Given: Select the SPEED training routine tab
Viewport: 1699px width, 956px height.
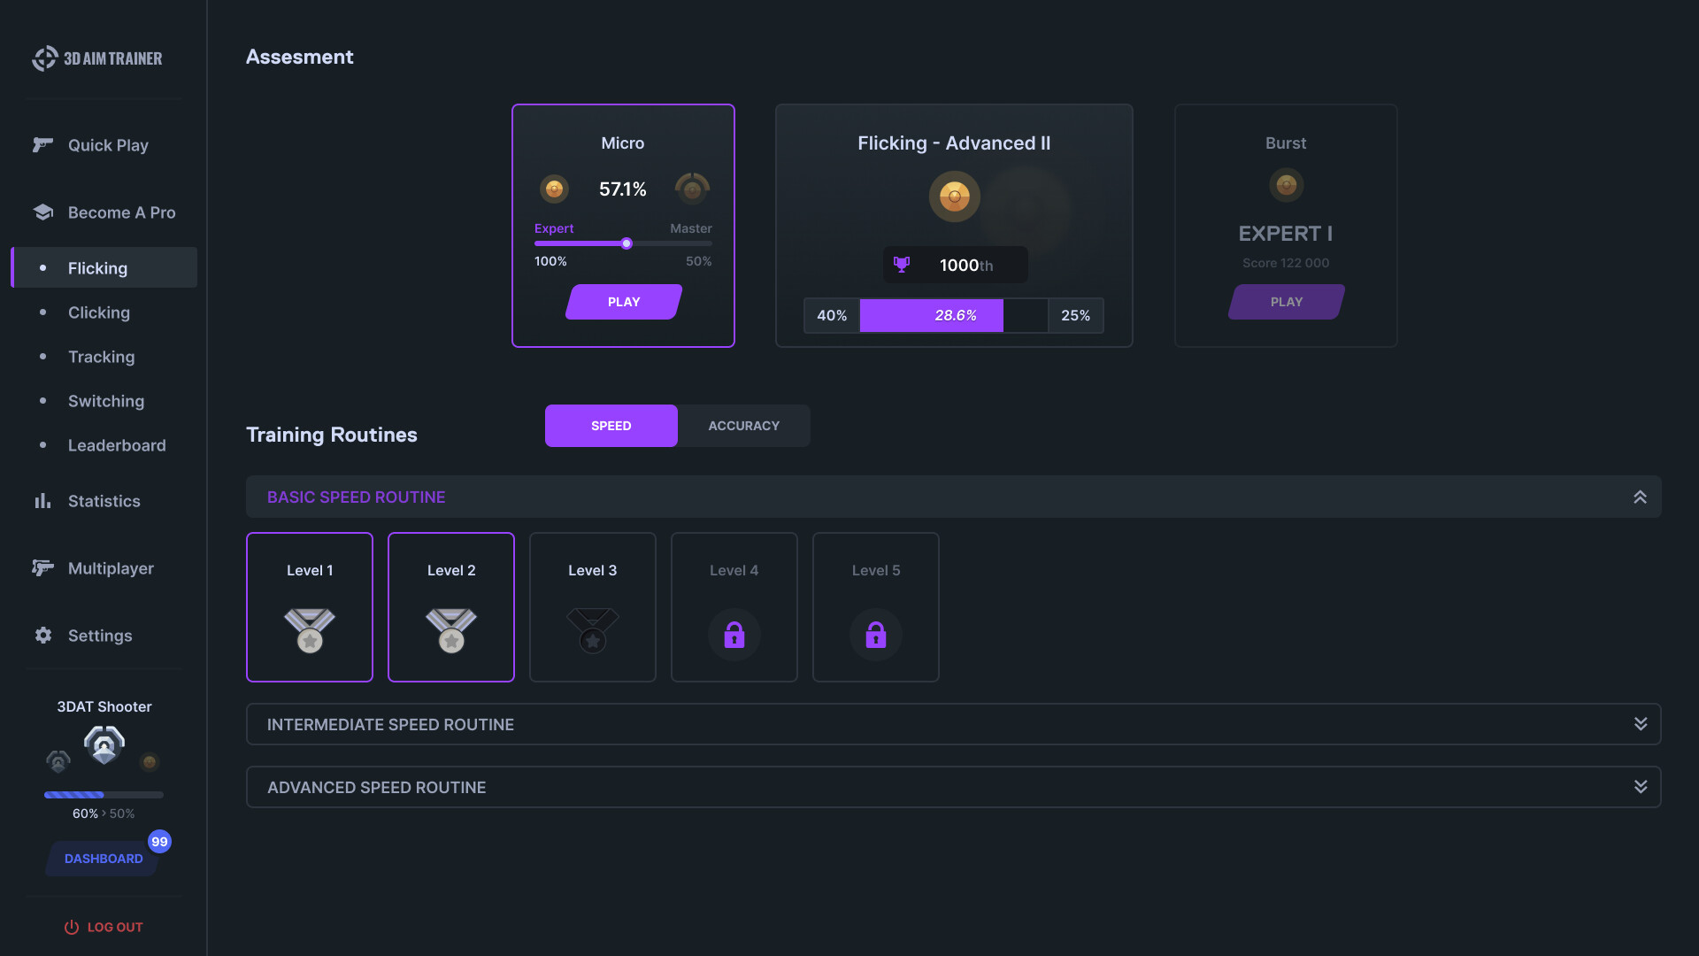Looking at the screenshot, I should coord(611,426).
